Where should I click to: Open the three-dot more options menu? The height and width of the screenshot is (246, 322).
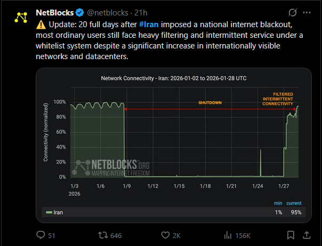307,12
